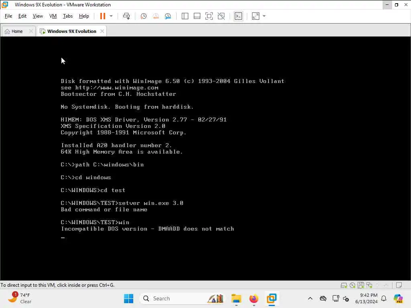Click 'path C:\windows\bin' command line
This screenshot has width=411, height=308.
coord(109,164)
